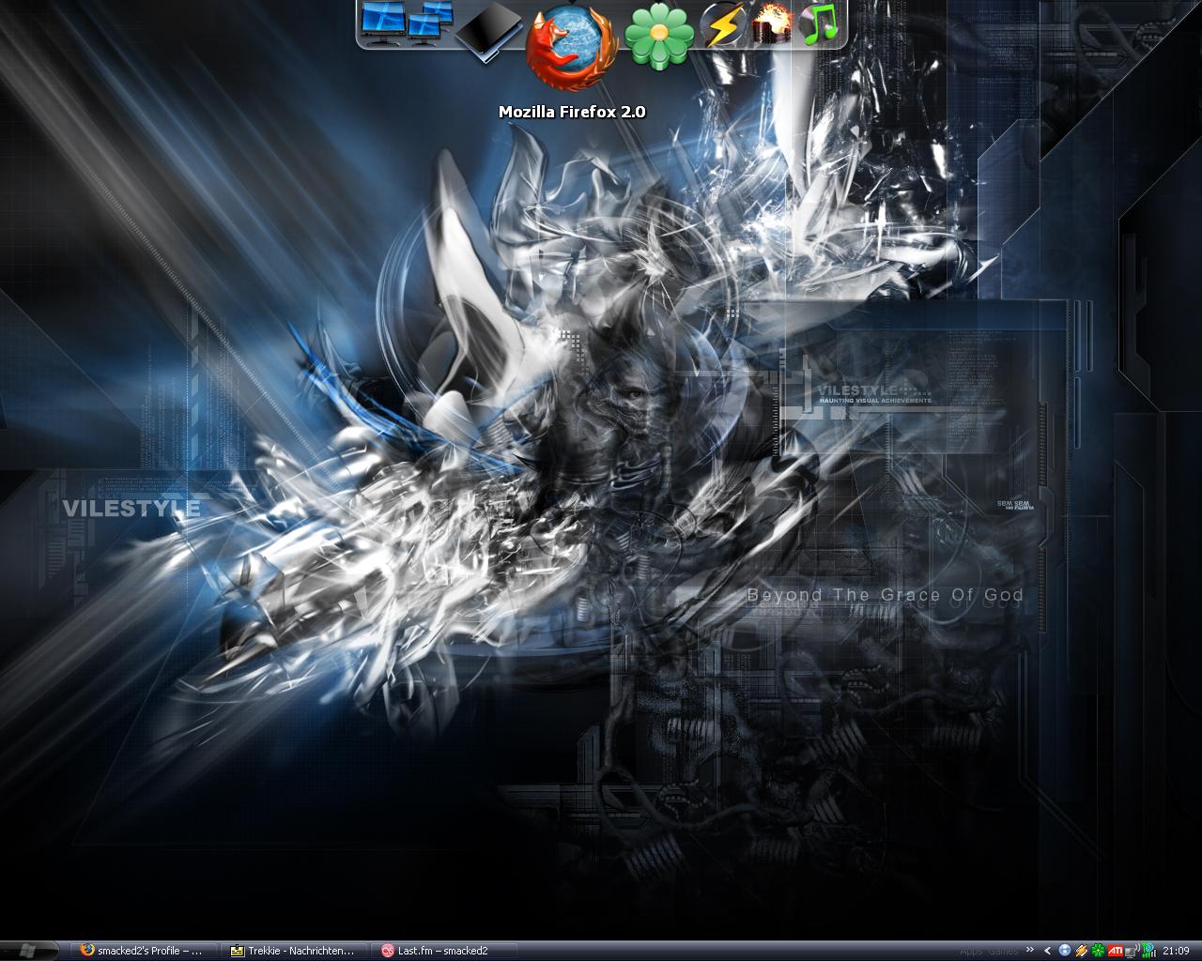
Task: Open the Windows Start button
Action: (30, 950)
